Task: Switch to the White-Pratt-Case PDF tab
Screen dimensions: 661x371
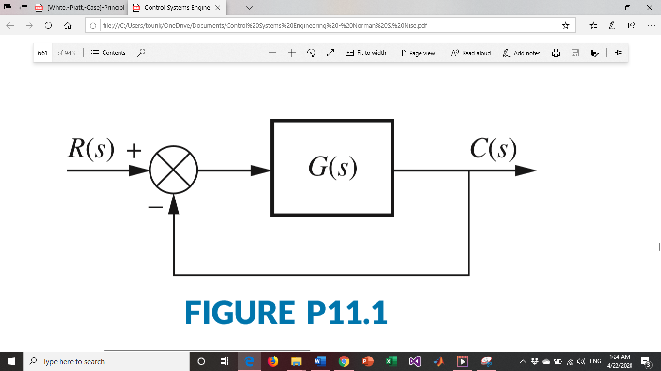Action: [80, 8]
